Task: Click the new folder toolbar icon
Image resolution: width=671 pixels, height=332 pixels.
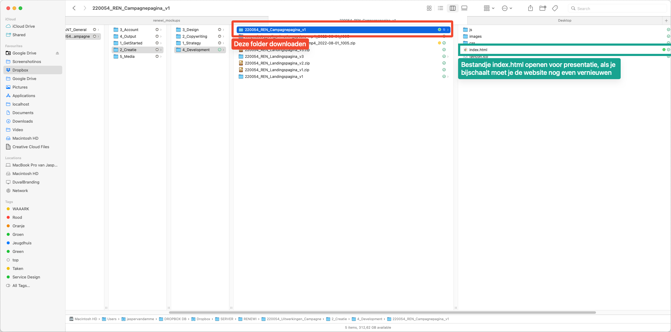Action: (543, 8)
